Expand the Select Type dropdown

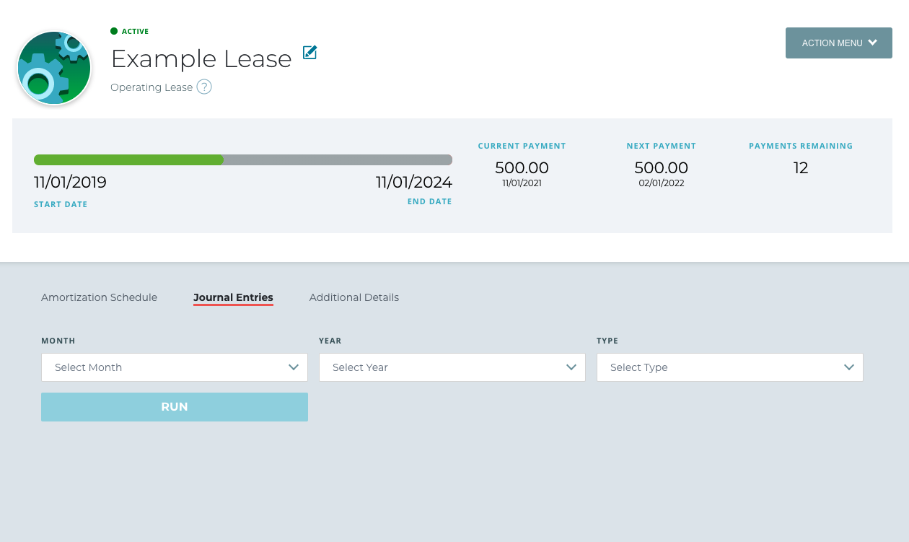729,367
